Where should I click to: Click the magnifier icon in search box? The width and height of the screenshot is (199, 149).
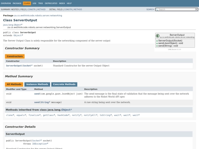pyautogui.click(x=157, y=9)
